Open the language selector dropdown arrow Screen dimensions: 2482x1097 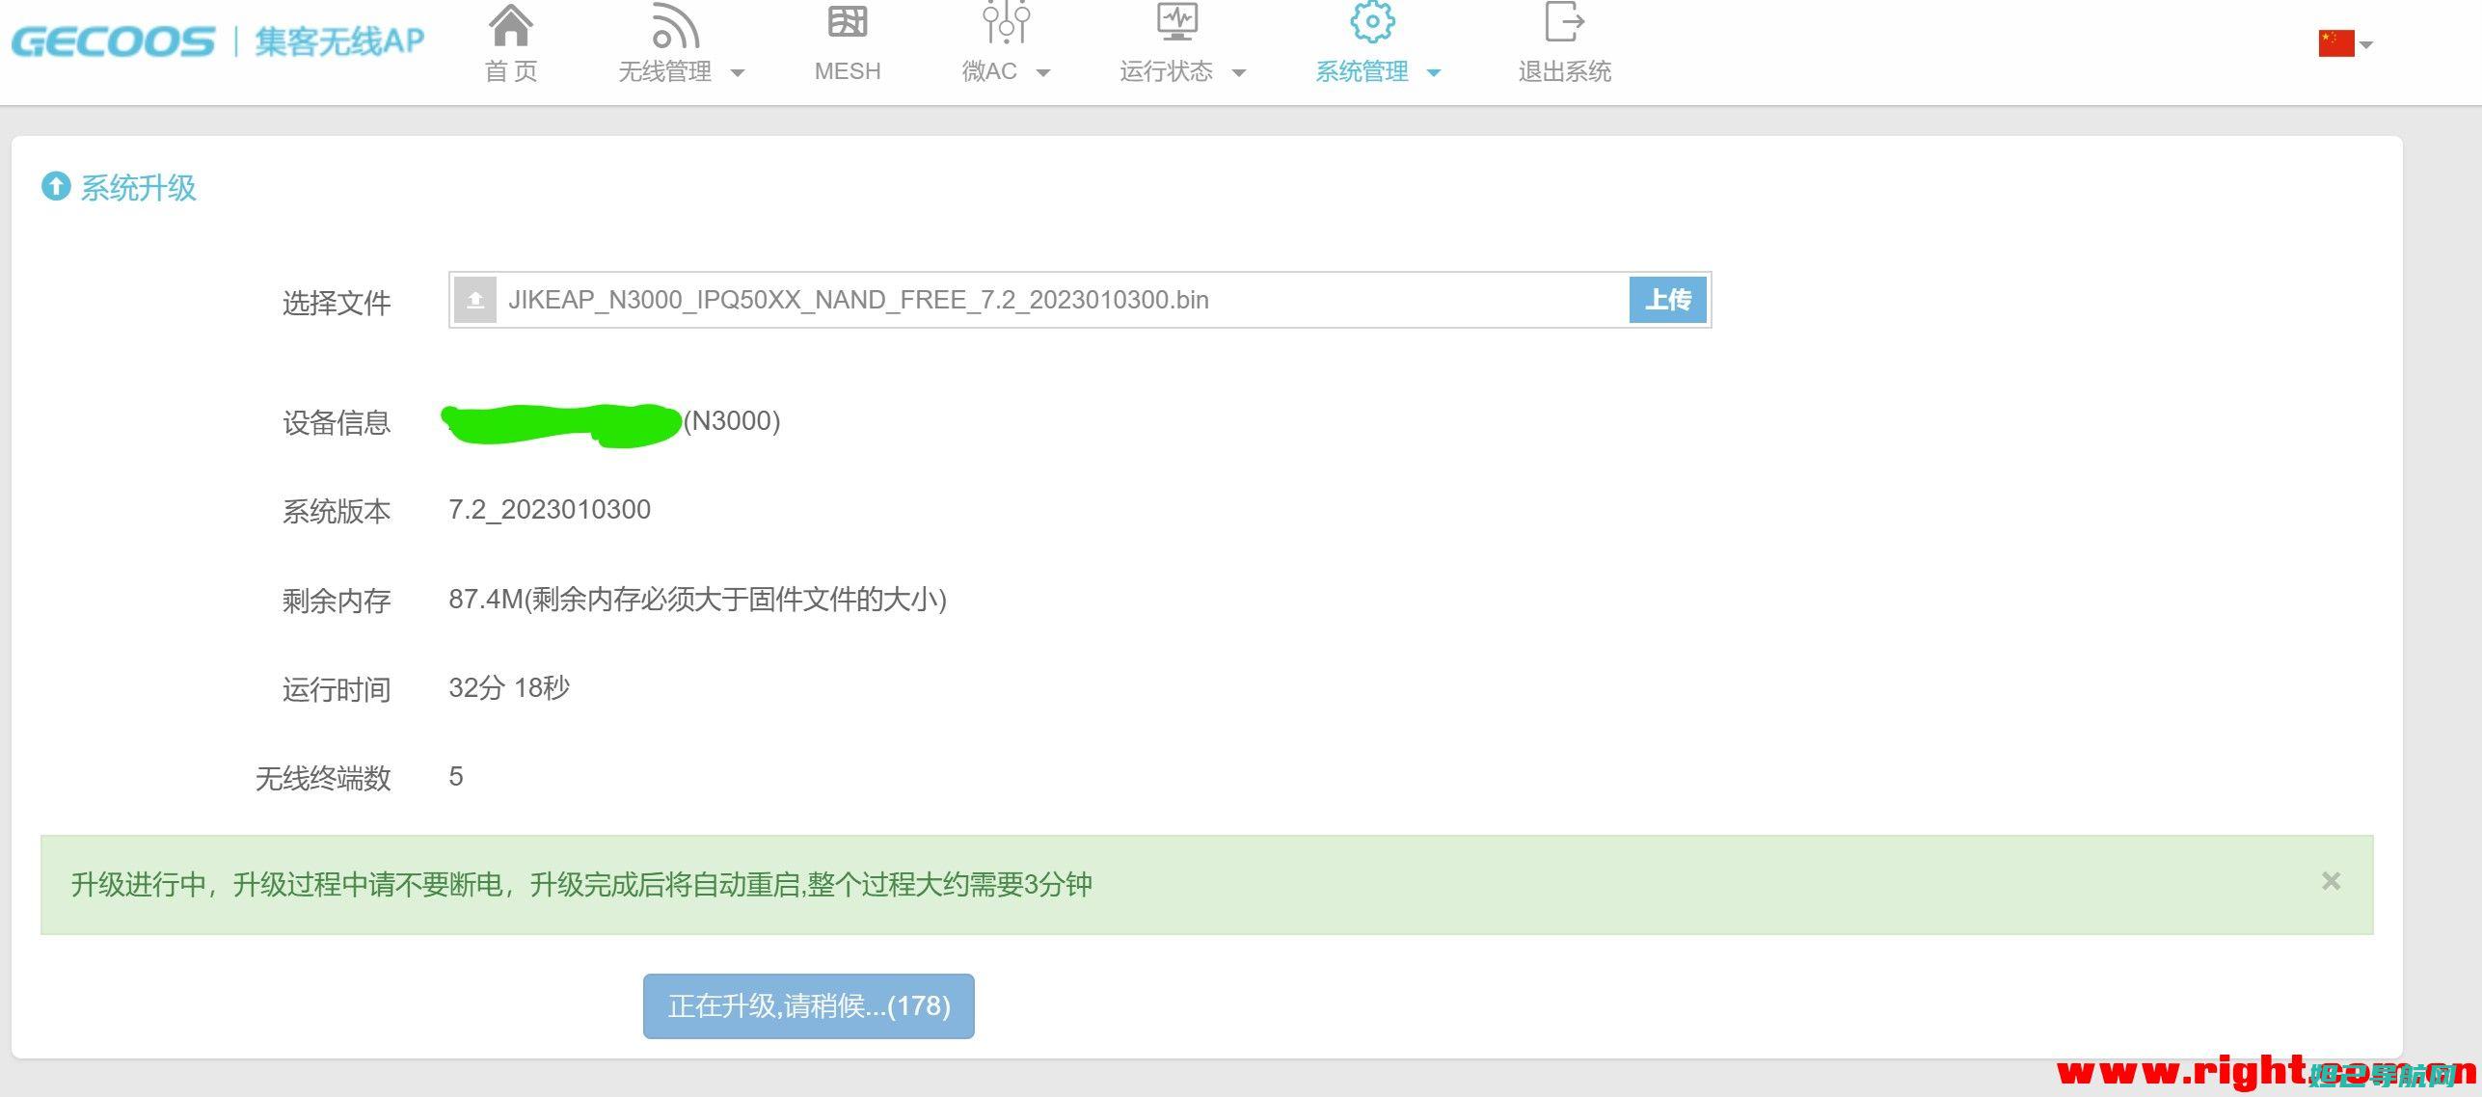[2365, 44]
